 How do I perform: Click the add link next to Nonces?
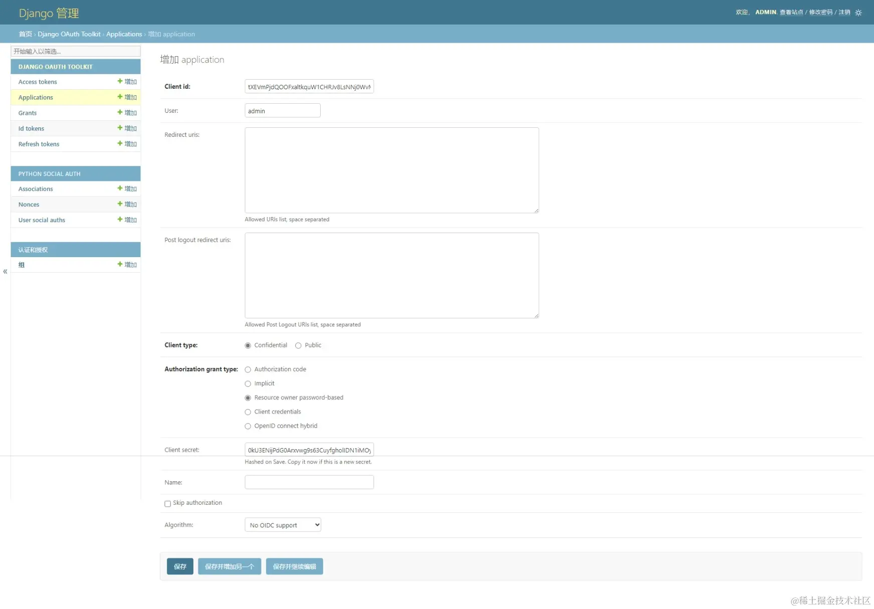(127, 205)
